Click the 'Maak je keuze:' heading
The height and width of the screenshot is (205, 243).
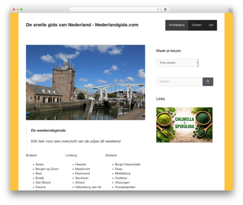click(x=169, y=51)
